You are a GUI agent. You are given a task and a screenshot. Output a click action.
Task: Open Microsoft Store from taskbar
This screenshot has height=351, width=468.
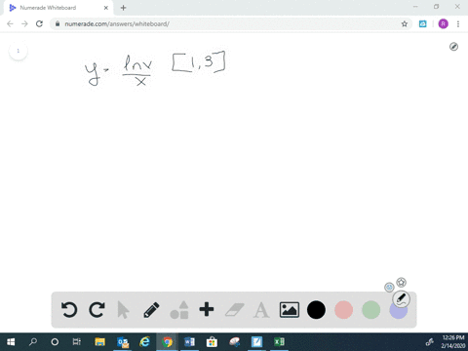point(212,342)
